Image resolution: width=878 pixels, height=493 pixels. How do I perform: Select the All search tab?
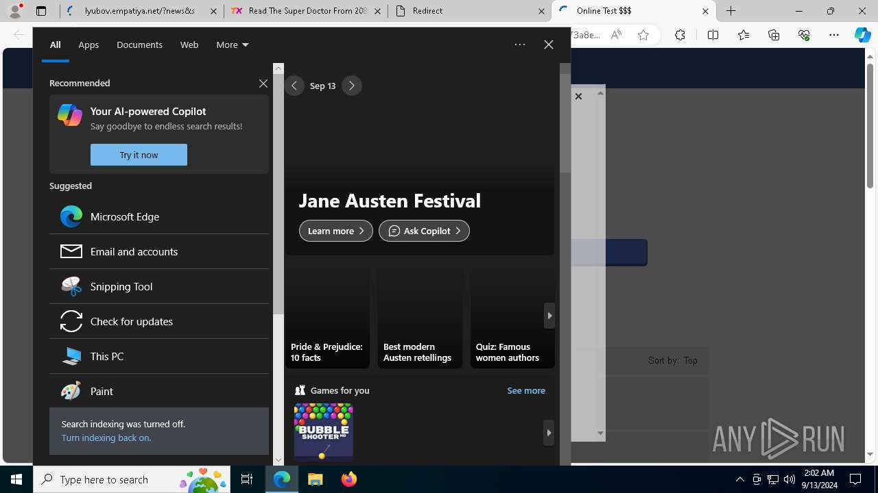pos(56,45)
